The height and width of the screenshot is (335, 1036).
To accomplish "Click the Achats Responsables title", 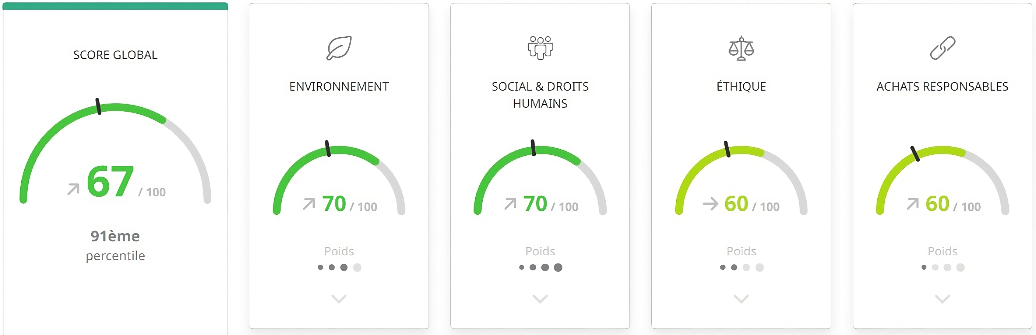I will 942,86.
